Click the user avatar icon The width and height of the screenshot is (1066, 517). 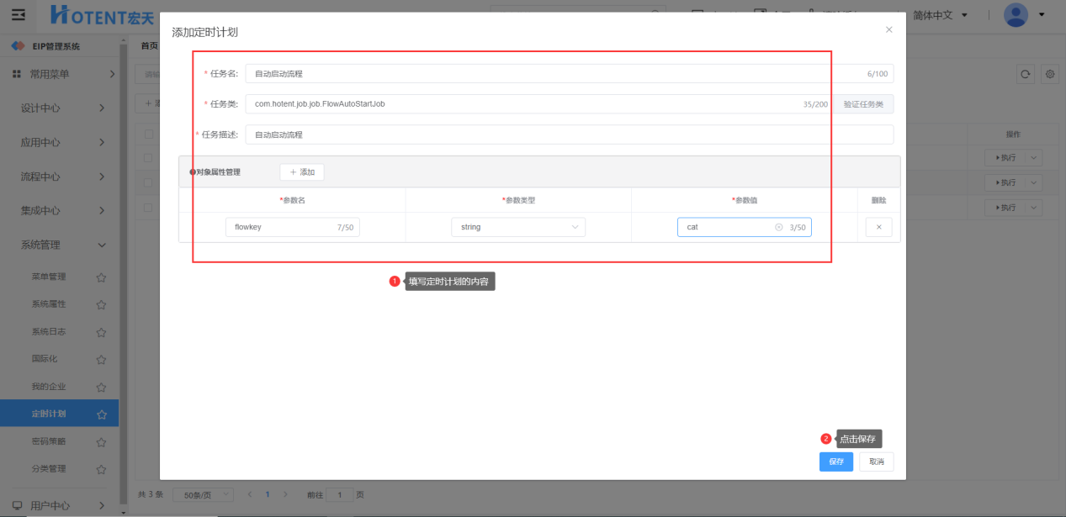pyautogui.click(x=1016, y=14)
